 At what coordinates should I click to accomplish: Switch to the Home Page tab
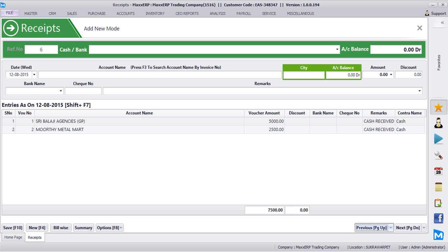[x=13, y=237]
